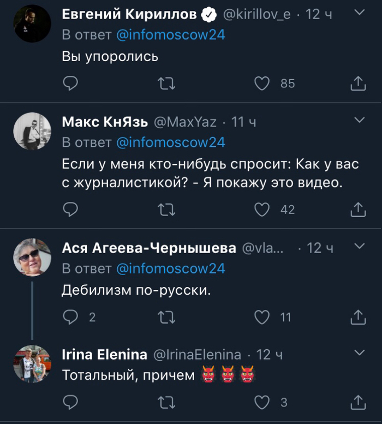Open options chevron on Макс КнЯзь's tweet
Viewport: 382px width, 424px height.
coord(360,119)
